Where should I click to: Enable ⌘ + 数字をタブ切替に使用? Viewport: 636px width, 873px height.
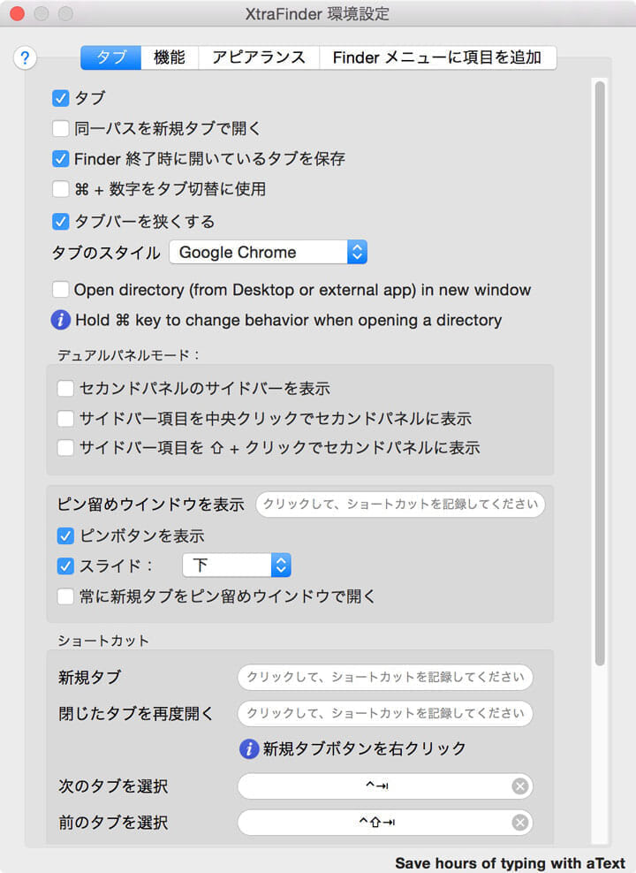(x=61, y=188)
